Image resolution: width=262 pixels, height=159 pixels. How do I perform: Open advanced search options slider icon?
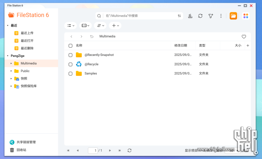(179, 16)
